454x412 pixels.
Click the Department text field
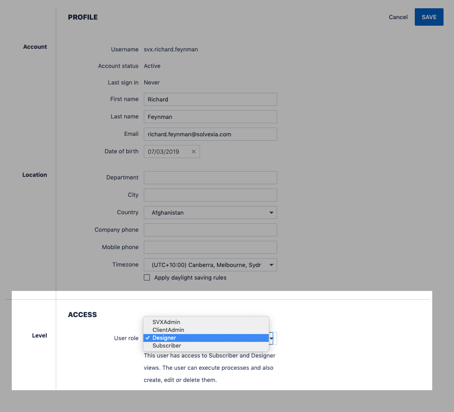(x=210, y=178)
